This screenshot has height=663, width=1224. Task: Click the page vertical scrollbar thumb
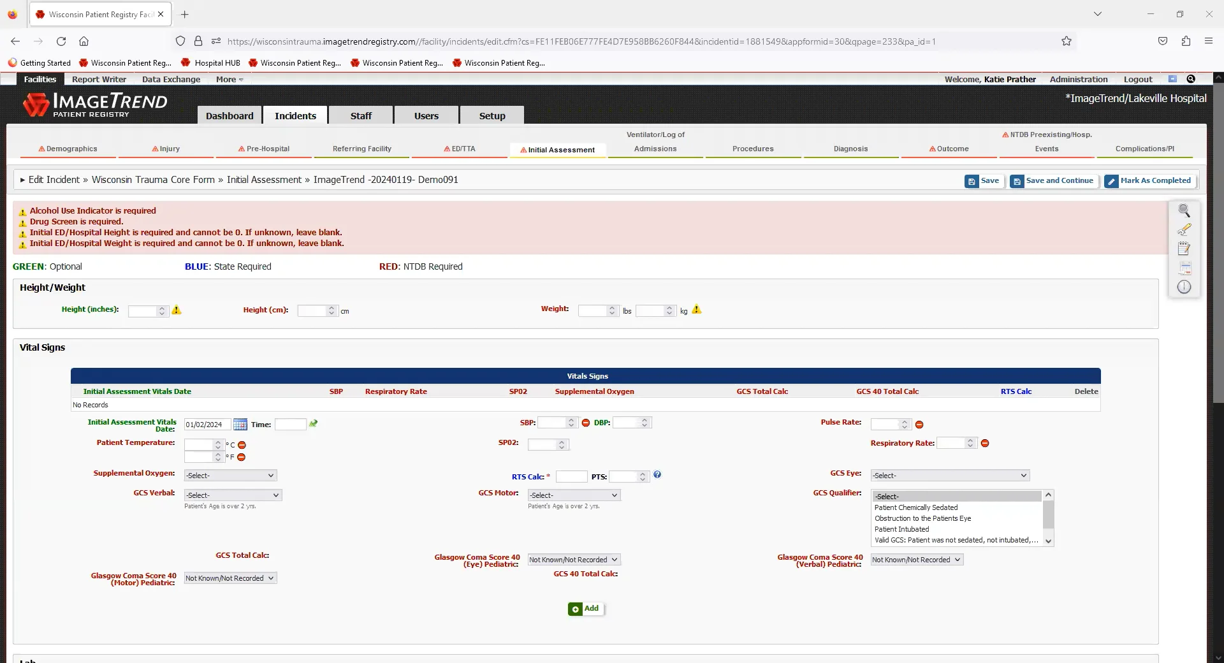(1218, 242)
